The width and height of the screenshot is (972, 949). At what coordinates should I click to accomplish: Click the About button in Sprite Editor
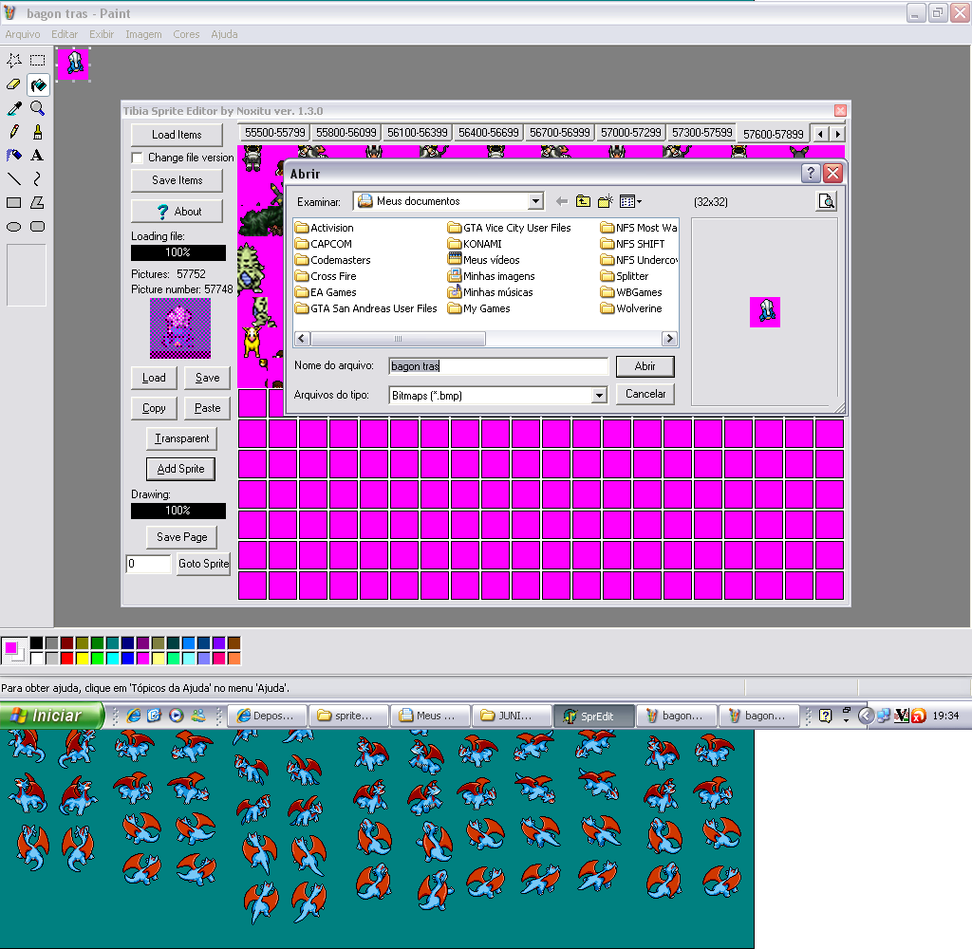(x=177, y=212)
